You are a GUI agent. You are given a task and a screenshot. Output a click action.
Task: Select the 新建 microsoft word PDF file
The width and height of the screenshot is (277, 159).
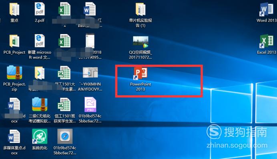click(40, 41)
